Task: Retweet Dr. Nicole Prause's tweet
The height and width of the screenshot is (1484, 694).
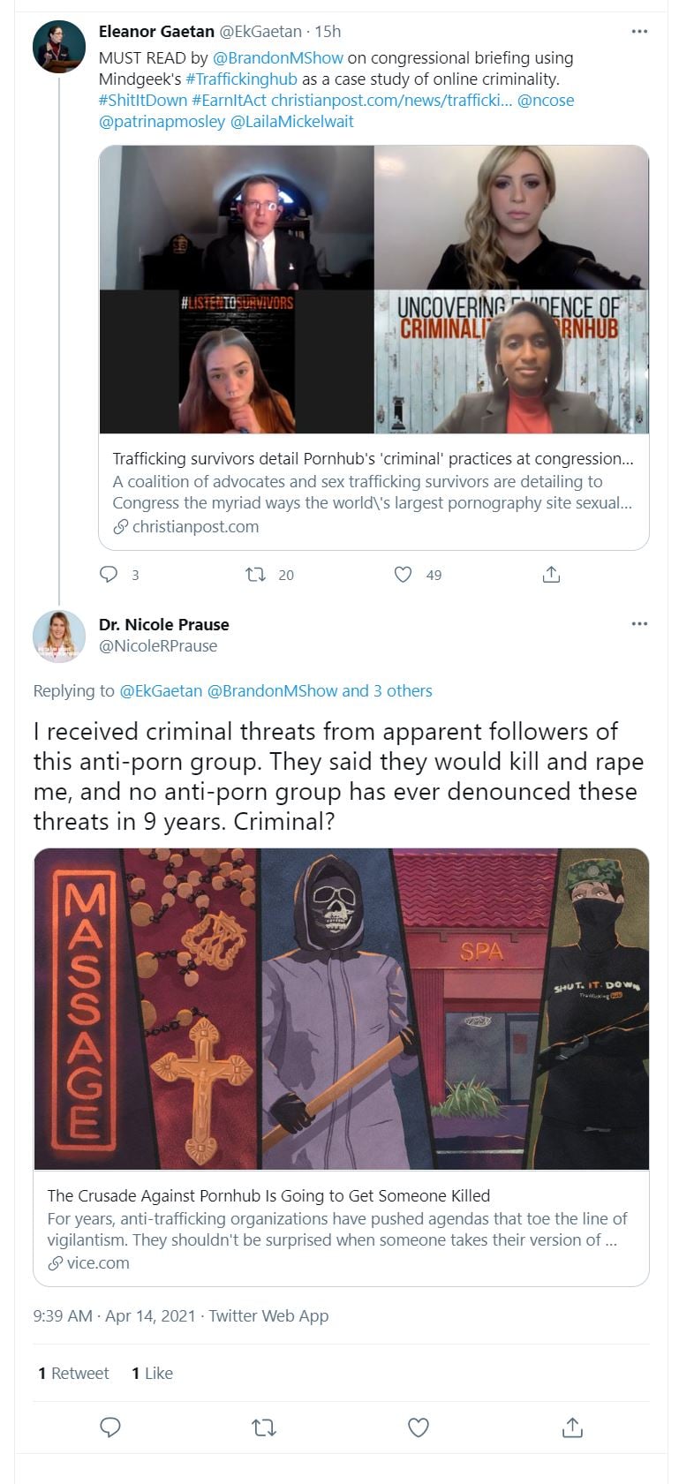Action: tap(264, 1427)
